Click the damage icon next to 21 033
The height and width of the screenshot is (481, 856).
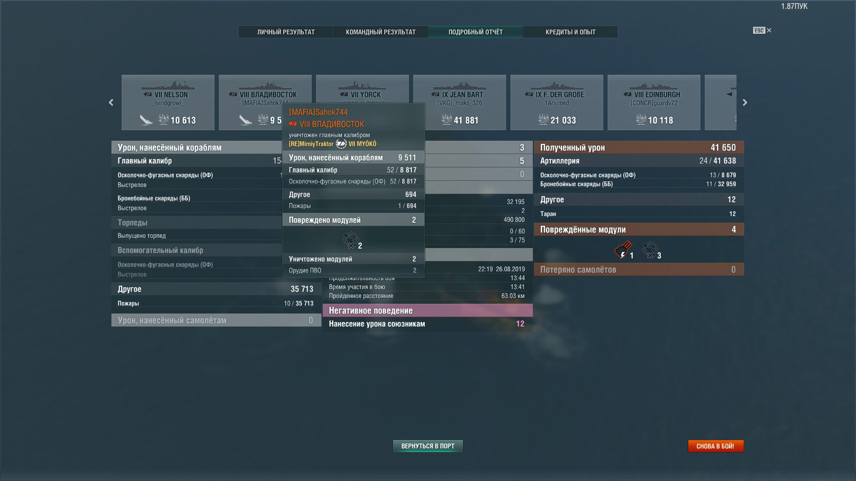tap(543, 119)
